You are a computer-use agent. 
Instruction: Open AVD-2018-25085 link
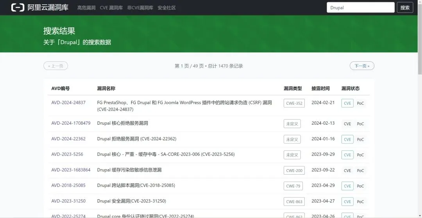pyautogui.click(x=68, y=186)
